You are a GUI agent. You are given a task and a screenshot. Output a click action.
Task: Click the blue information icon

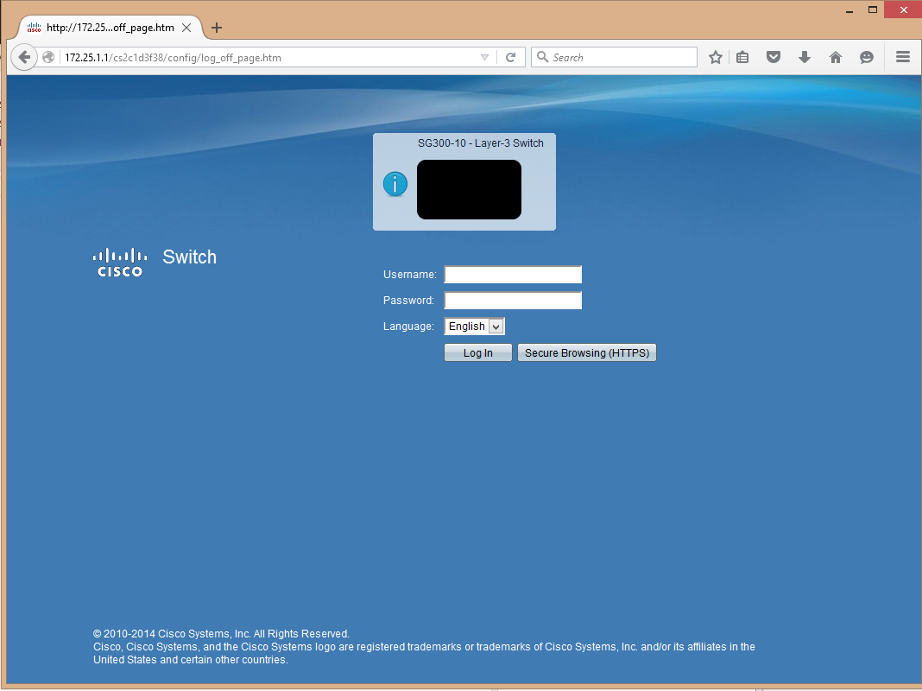pyautogui.click(x=395, y=184)
